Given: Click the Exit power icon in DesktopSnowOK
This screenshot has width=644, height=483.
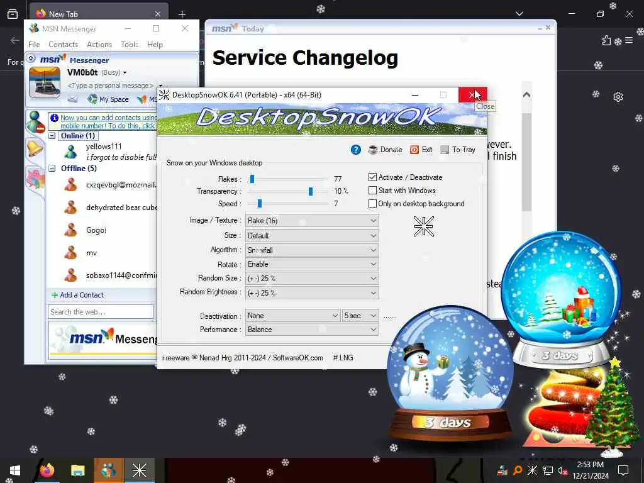Looking at the screenshot, I should pos(414,150).
